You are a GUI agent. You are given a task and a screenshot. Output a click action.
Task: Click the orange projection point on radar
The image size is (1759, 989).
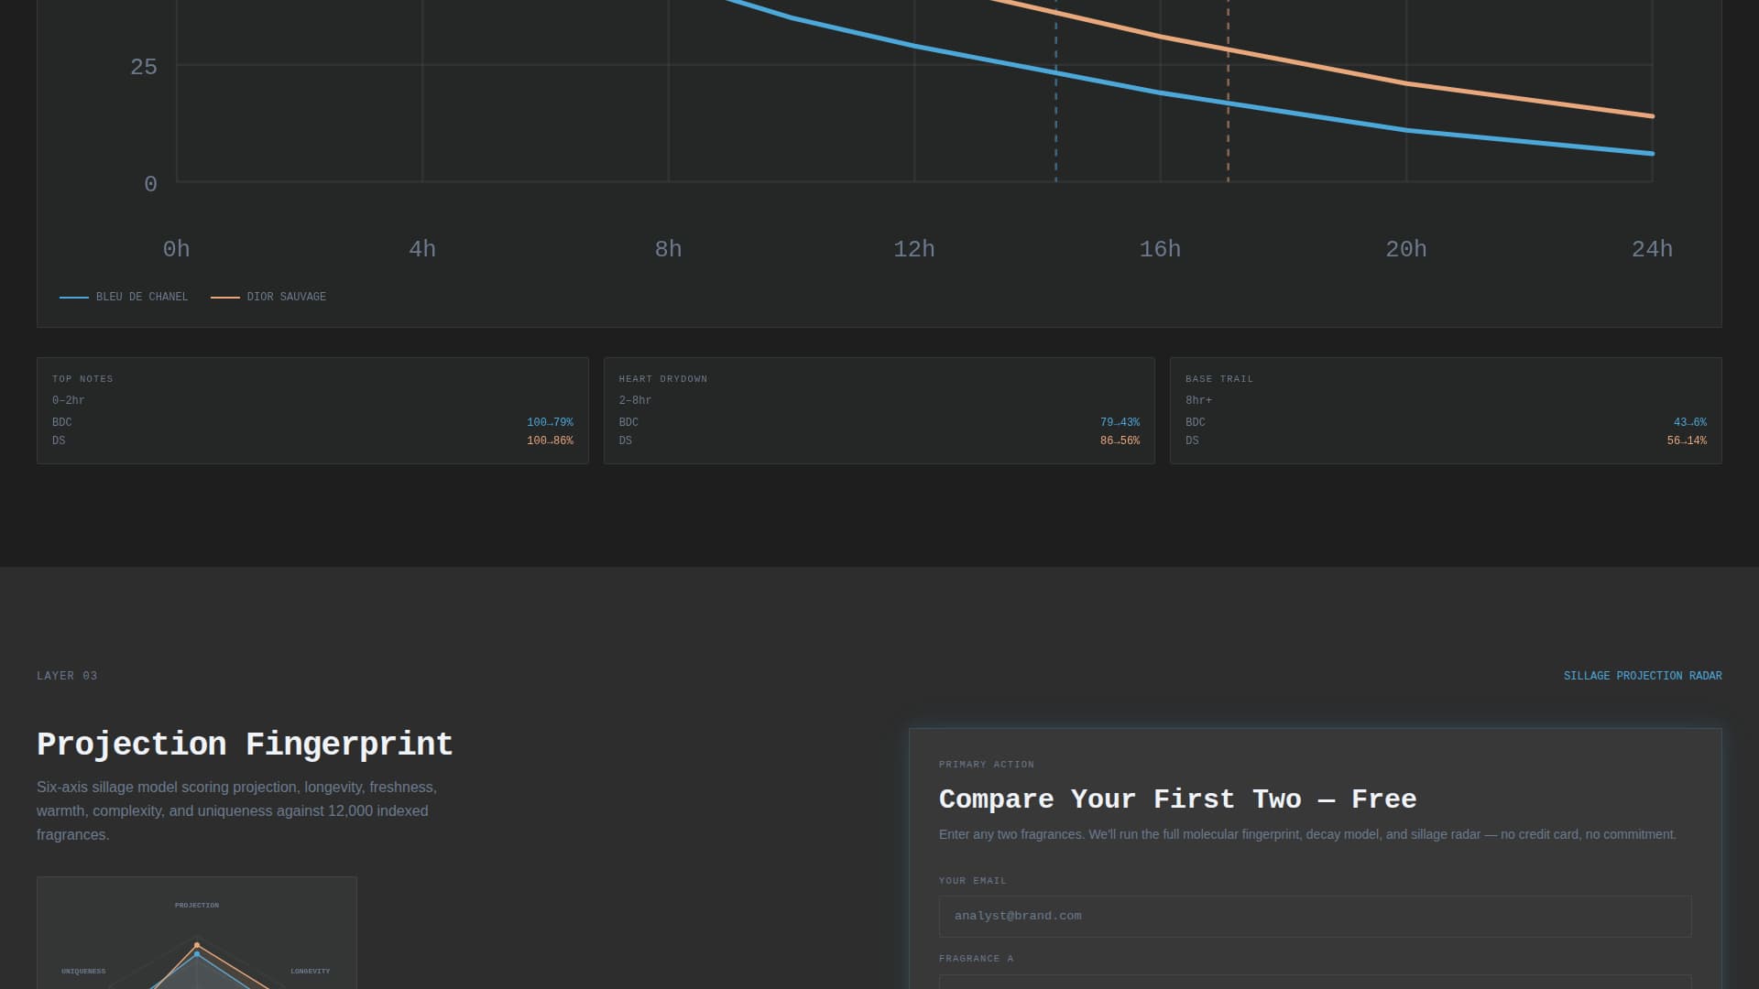point(197,944)
